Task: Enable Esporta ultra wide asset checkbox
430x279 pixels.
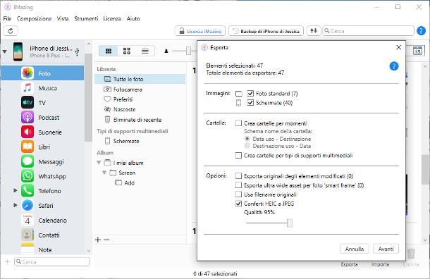Action: (238, 185)
